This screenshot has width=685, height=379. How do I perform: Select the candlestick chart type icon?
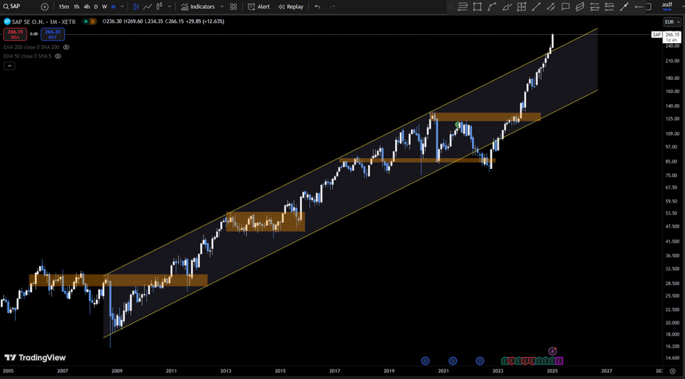(136, 7)
